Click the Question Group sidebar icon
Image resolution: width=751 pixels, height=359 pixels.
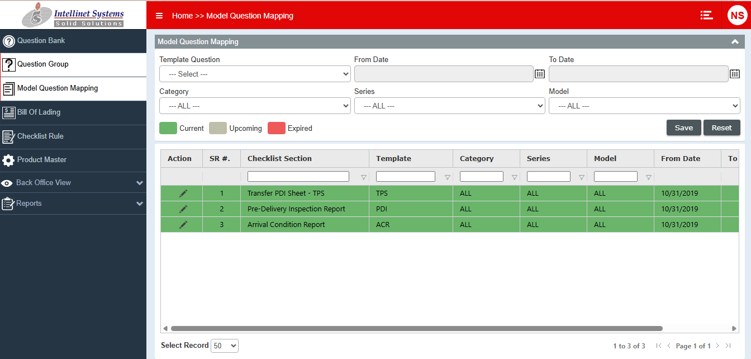click(x=9, y=64)
